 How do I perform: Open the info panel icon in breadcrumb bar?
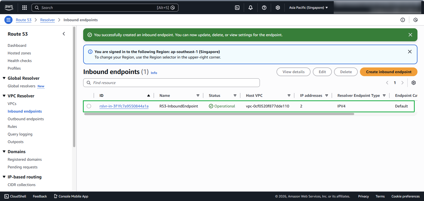(x=403, y=20)
